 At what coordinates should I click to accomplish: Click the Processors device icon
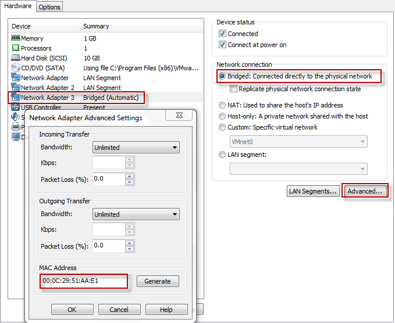tap(16, 48)
